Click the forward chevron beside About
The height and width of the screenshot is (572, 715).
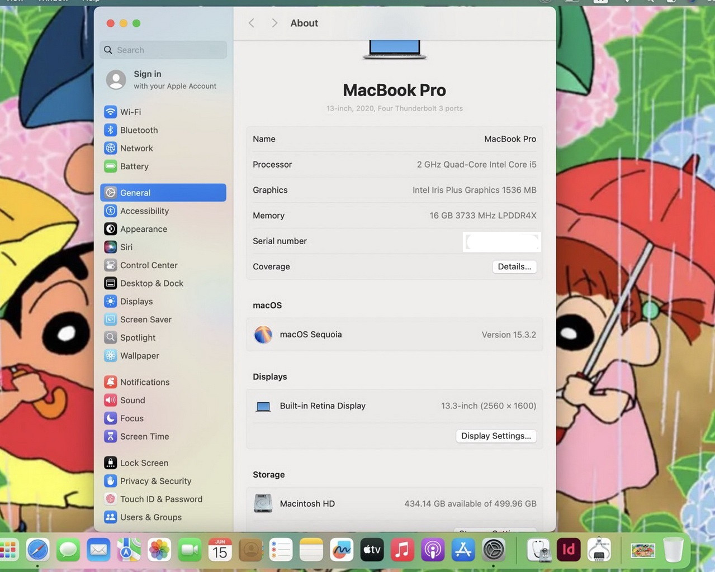pos(274,23)
